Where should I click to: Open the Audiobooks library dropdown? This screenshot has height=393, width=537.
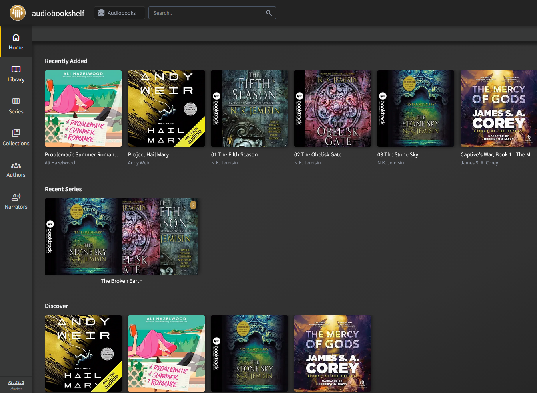(120, 13)
